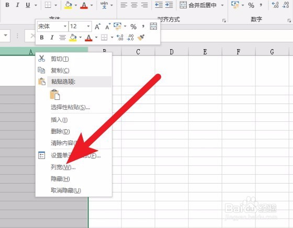Image resolution: width=293 pixels, height=228 pixels.
Task: Select column E header
Action: (205, 52)
